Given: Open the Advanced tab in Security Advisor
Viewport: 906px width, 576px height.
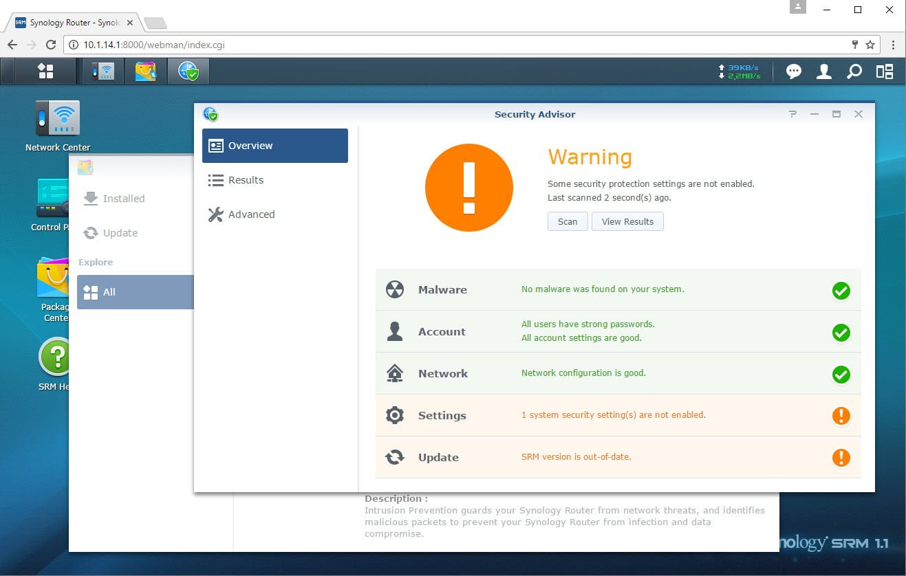Looking at the screenshot, I should (275, 214).
